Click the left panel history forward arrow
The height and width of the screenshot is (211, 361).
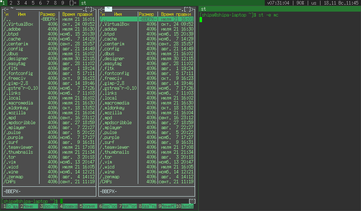pos(92,9)
